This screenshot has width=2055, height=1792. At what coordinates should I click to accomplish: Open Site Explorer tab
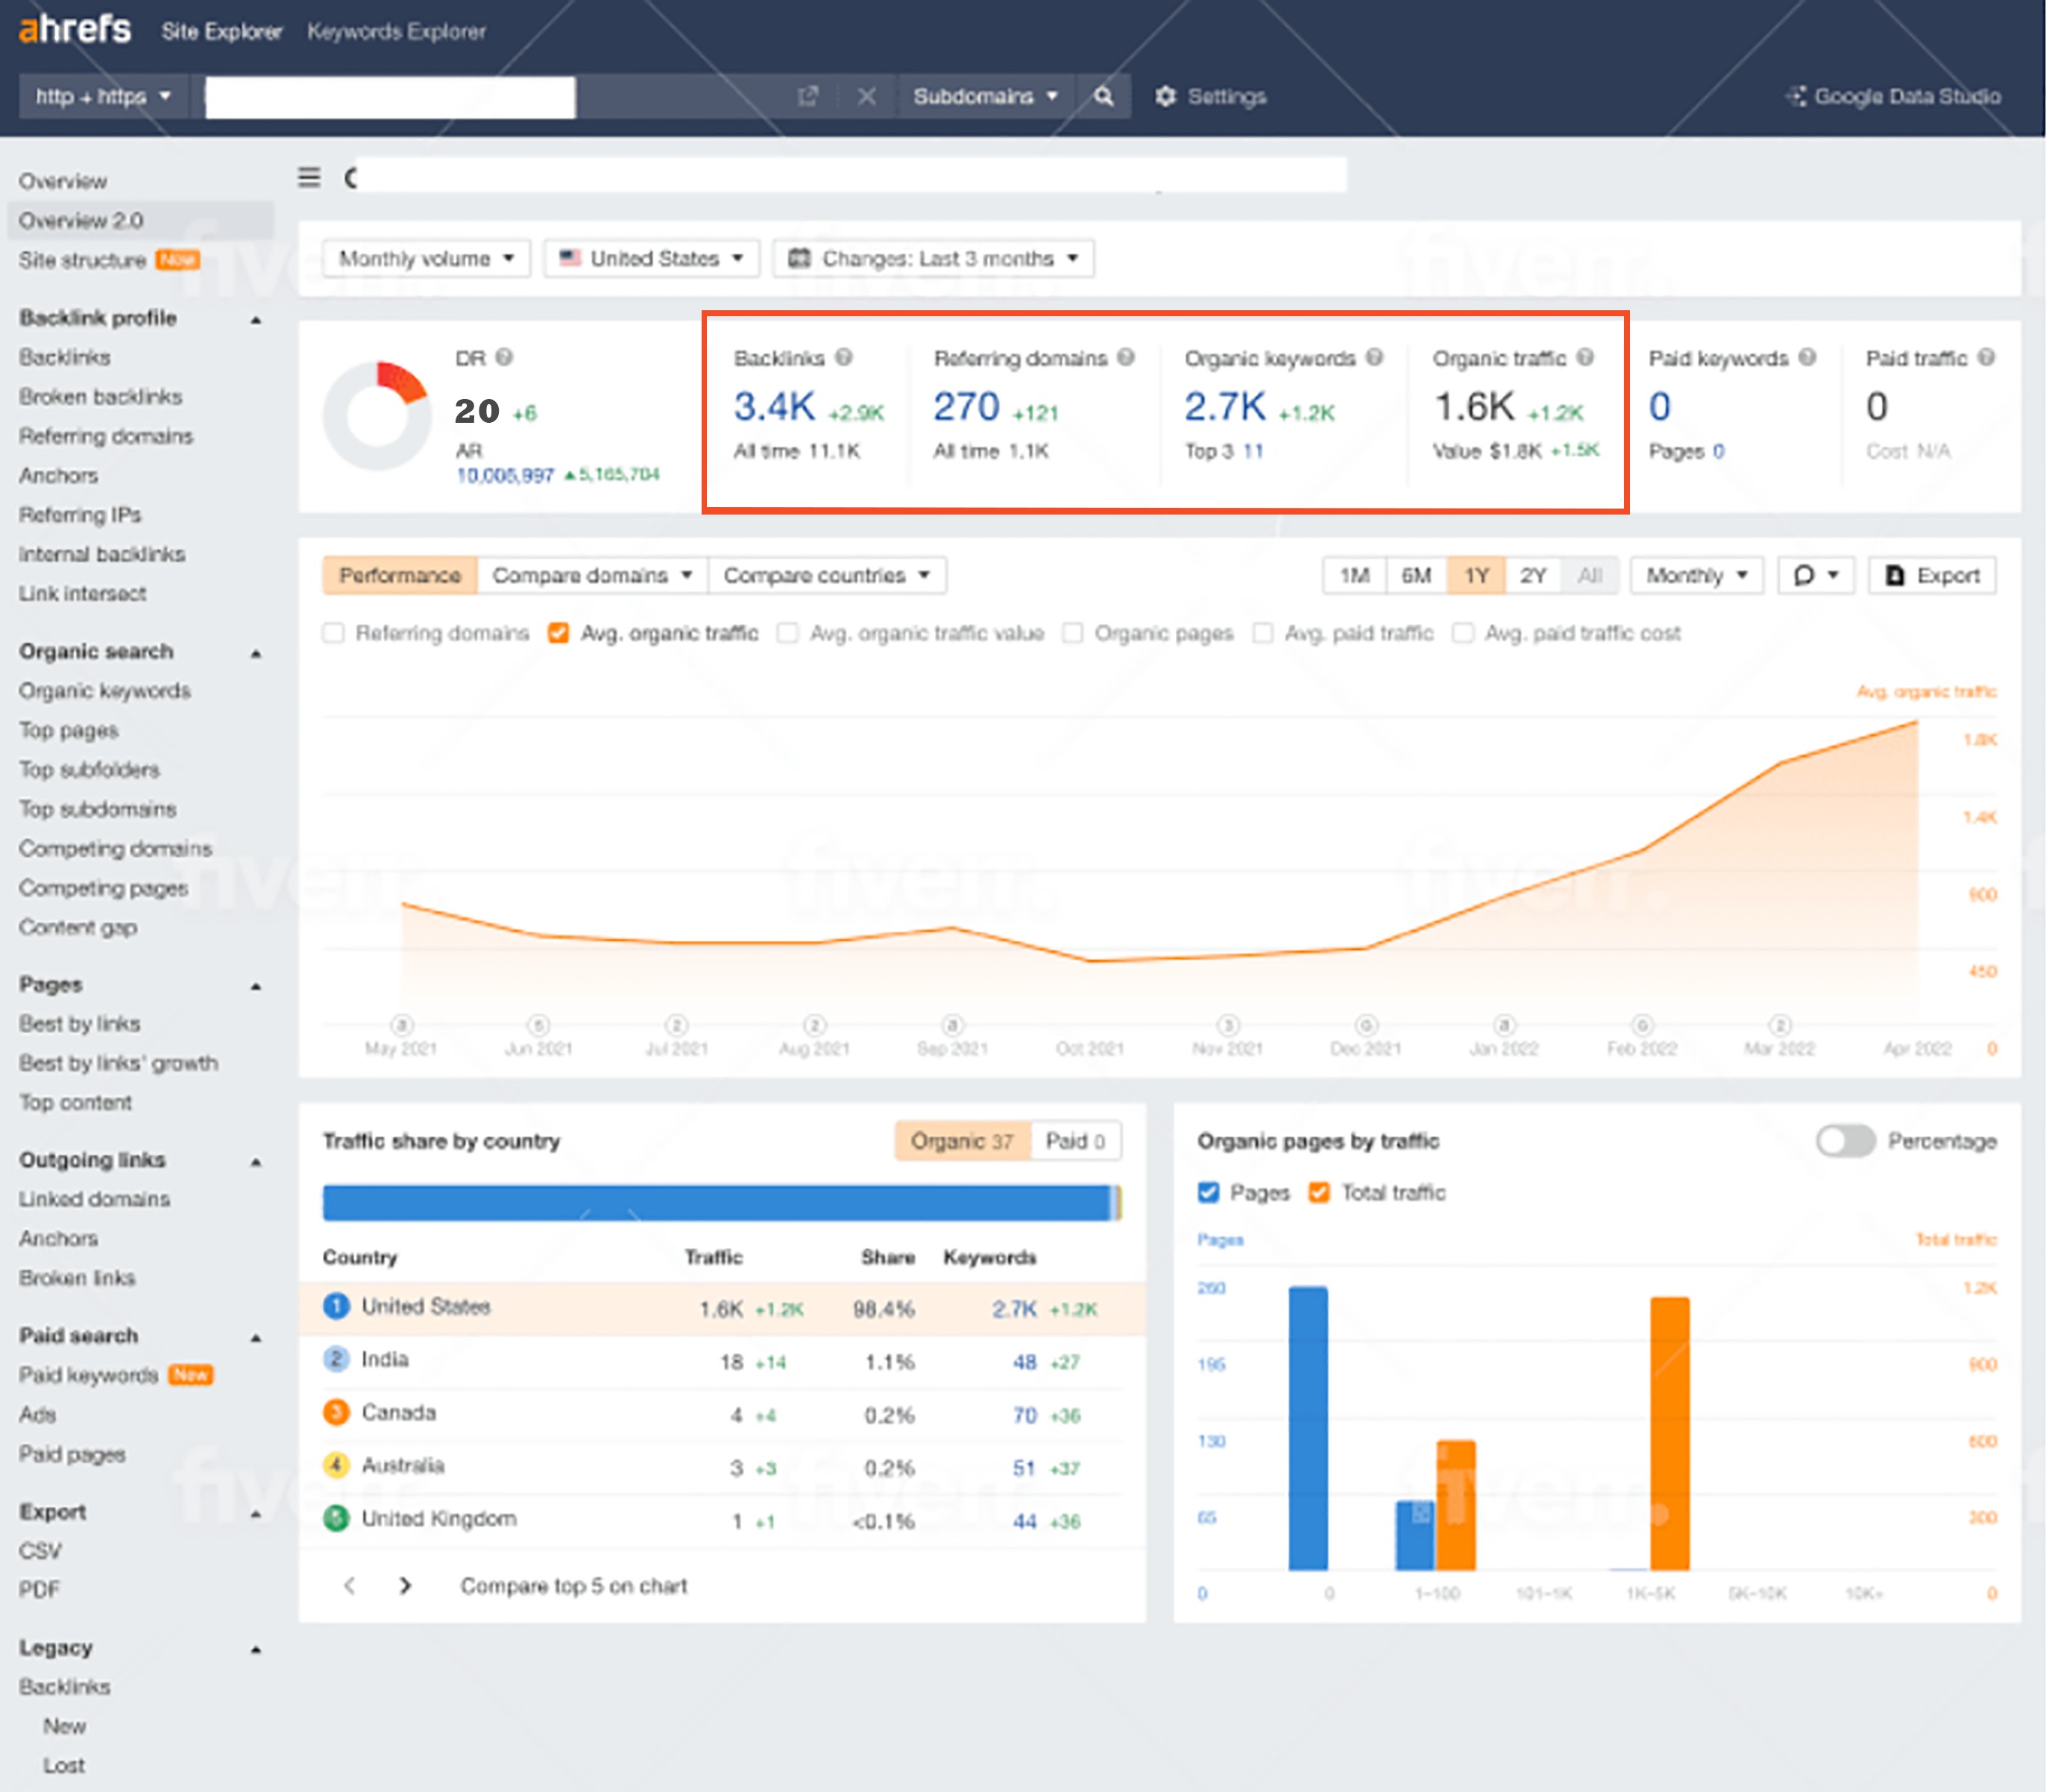click(222, 31)
